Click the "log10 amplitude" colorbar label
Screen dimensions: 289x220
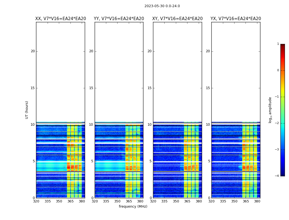pyautogui.click(x=270, y=110)
